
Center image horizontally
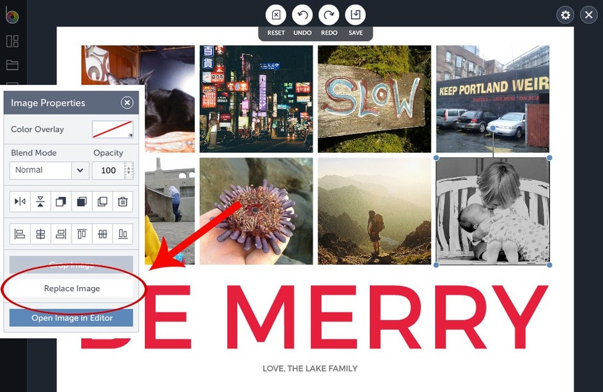tap(40, 234)
